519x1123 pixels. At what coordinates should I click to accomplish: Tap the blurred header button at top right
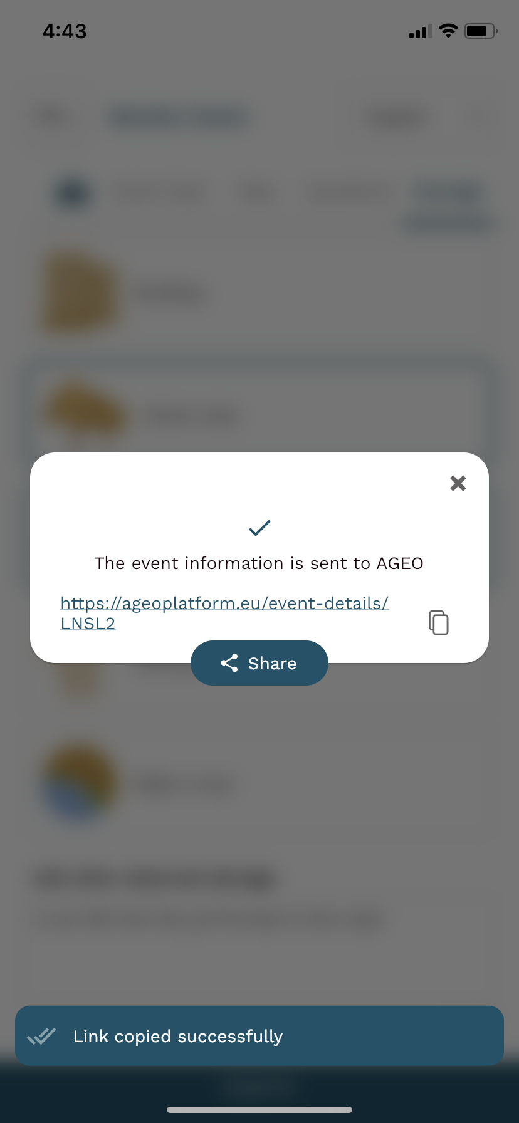point(396,117)
